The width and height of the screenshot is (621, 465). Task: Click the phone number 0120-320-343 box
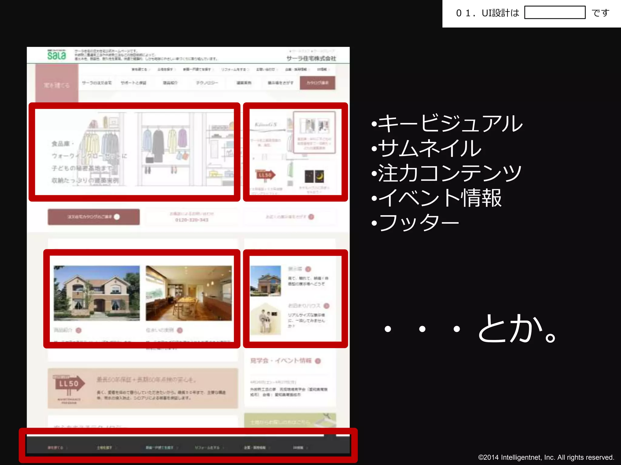click(192, 217)
